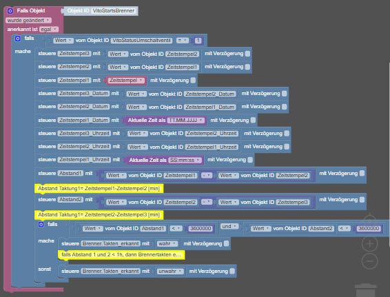Click gear icon on inner falls block

[x=41, y=225]
